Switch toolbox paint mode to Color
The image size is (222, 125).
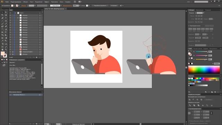[2, 60]
